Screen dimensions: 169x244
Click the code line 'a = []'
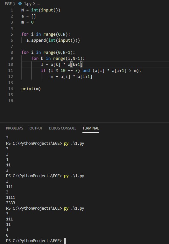pos(29,16)
